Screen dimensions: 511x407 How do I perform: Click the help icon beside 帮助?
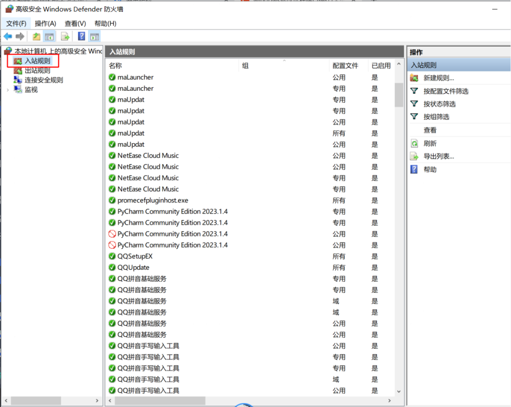pyautogui.click(x=414, y=169)
